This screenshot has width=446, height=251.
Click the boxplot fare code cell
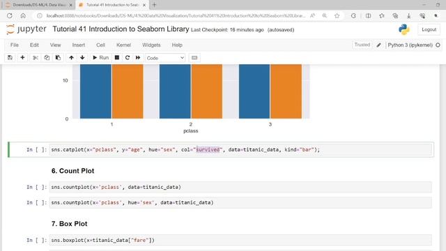pyautogui.click(x=240, y=240)
